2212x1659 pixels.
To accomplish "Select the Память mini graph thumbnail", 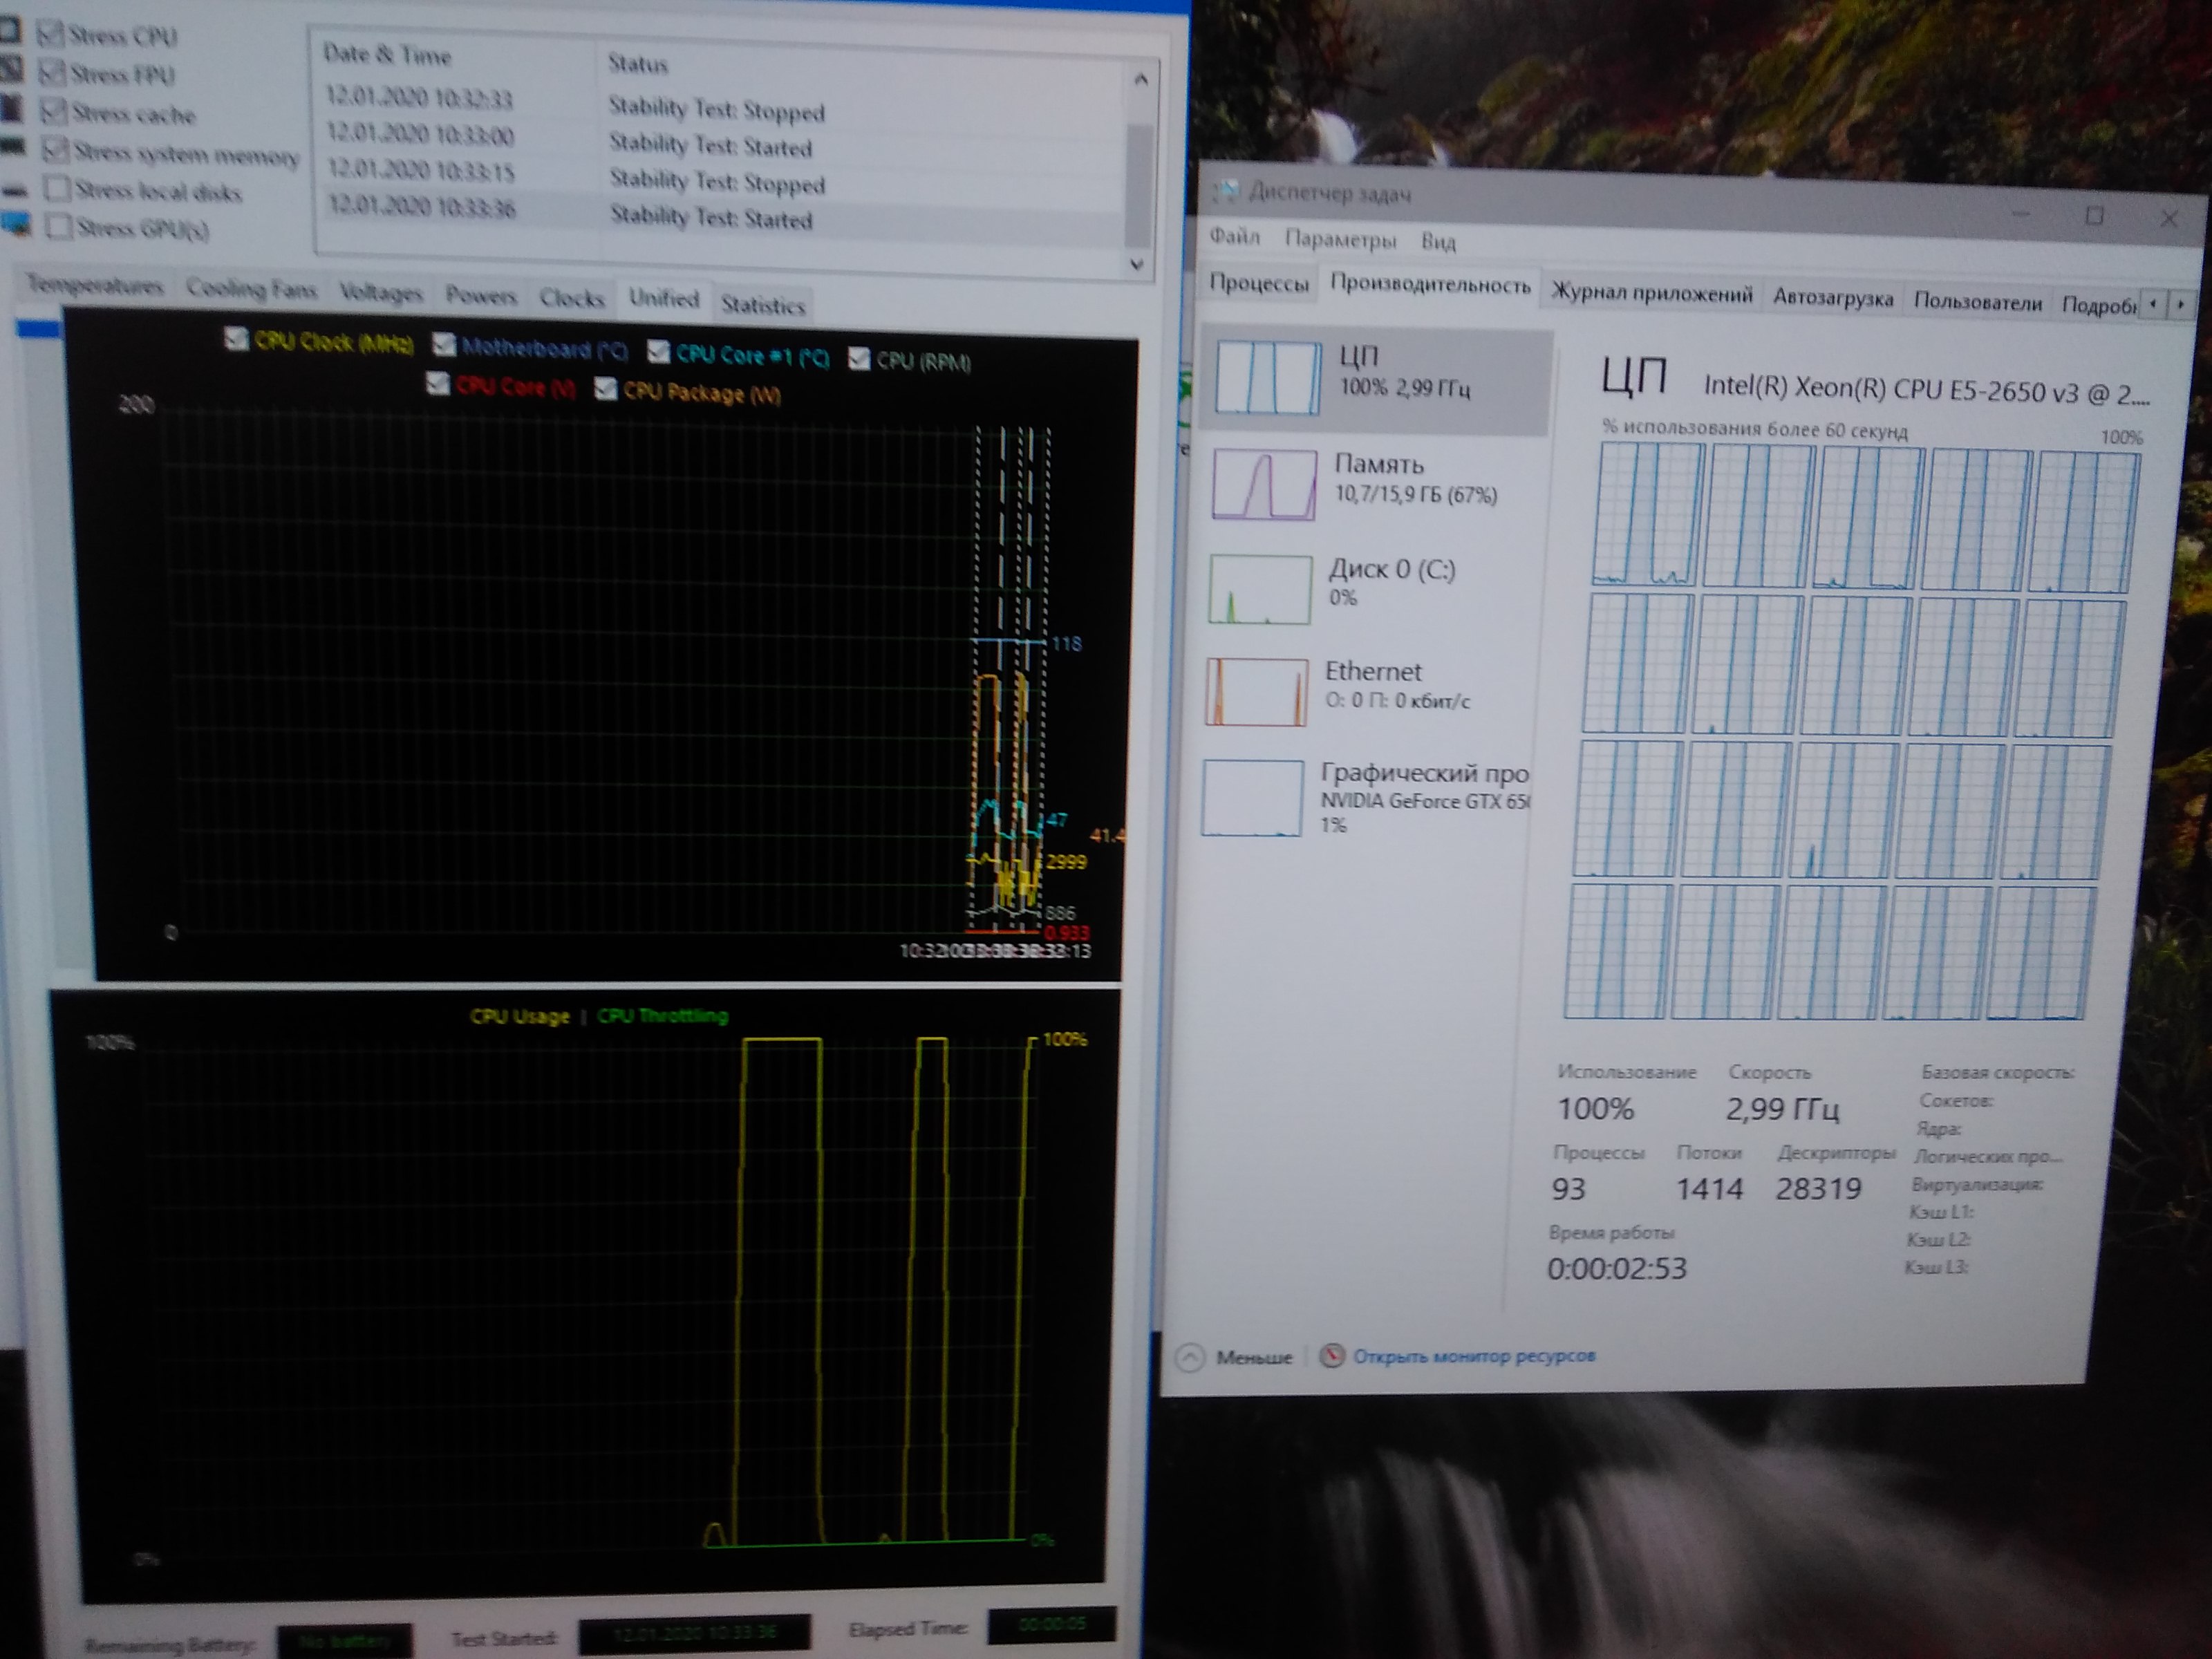I will pyautogui.click(x=1264, y=485).
